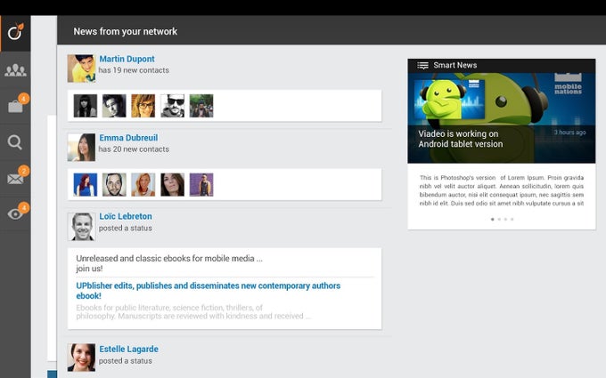Select third Smart News pagination dot
The height and width of the screenshot is (378, 606).
click(x=505, y=219)
